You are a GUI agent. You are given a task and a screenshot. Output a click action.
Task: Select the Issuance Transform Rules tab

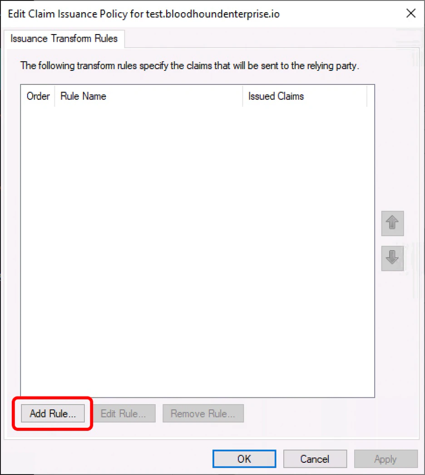point(64,39)
